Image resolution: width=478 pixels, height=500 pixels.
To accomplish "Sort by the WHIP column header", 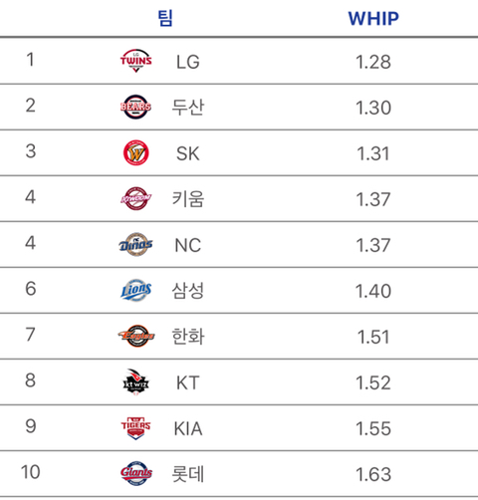I will click(373, 18).
